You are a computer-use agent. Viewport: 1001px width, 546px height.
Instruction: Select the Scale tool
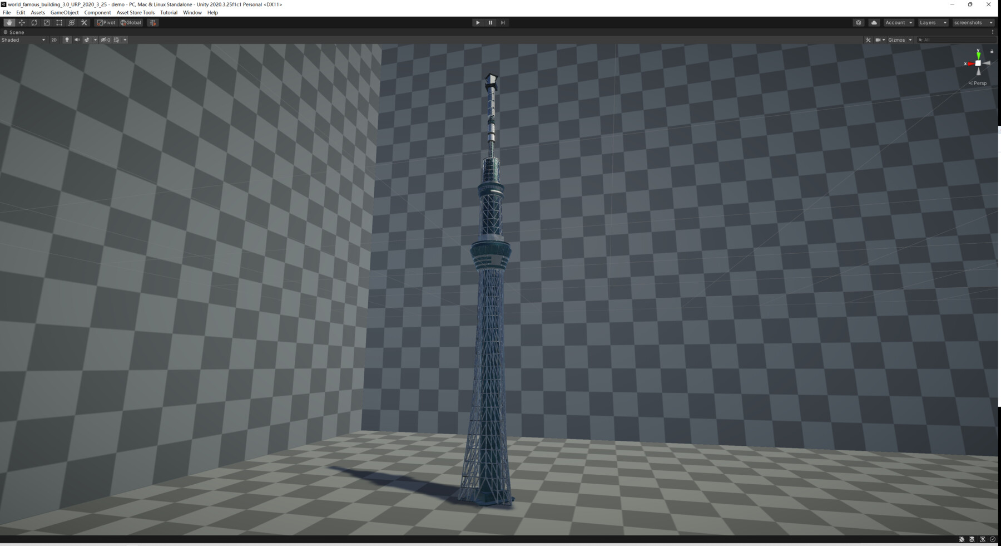(x=46, y=22)
